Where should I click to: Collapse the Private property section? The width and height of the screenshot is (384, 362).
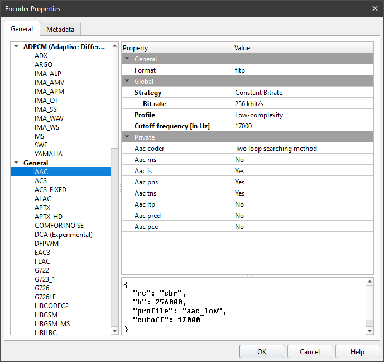(x=127, y=137)
